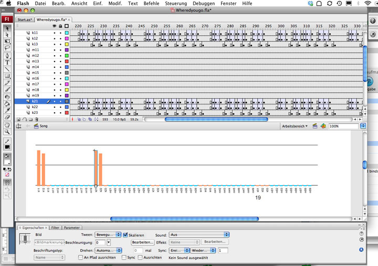Toggle the Skalieren checkbox
The width and height of the screenshot is (378, 266).
point(125,235)
